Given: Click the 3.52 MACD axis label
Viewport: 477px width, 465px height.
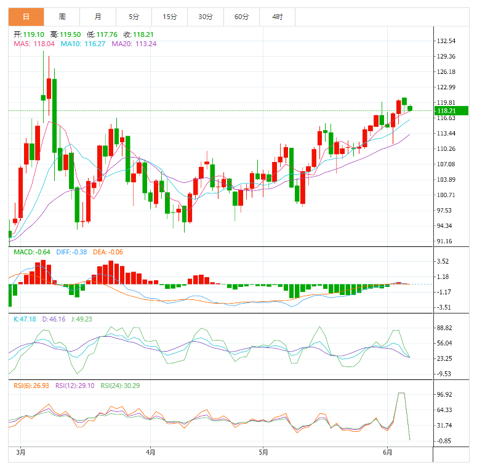Looking at the screenshot, I should pos(443,261).
